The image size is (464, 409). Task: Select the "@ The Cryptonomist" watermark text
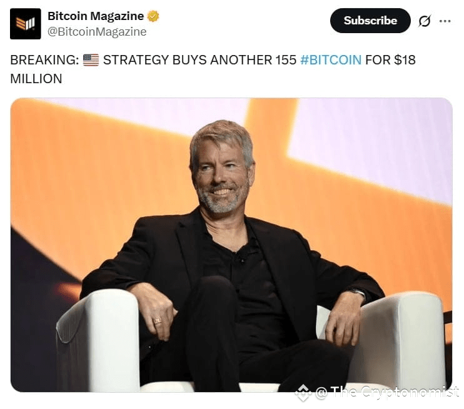tap(386, 392)
